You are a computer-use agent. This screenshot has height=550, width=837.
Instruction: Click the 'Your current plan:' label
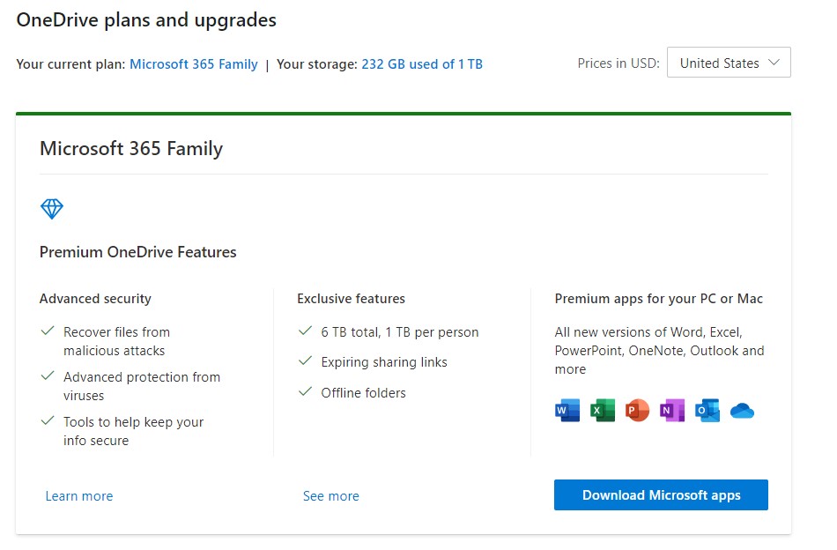click(x=71, y=64)
